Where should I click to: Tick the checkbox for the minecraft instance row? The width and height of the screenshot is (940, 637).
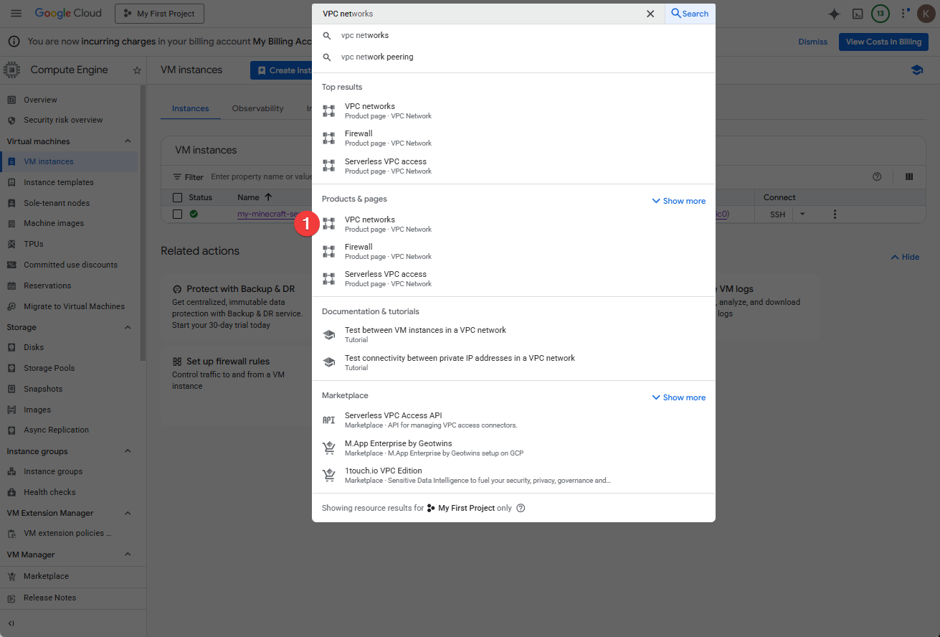point(178,214)
